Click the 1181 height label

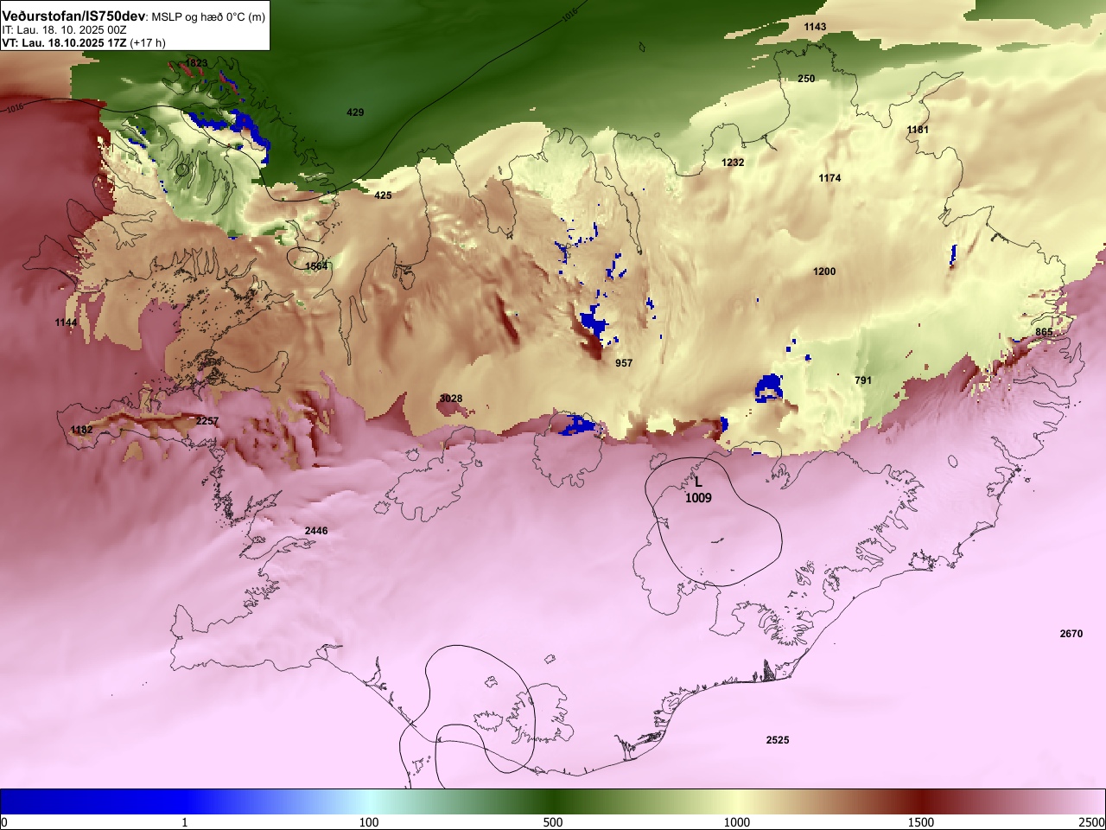pos(918,130)
